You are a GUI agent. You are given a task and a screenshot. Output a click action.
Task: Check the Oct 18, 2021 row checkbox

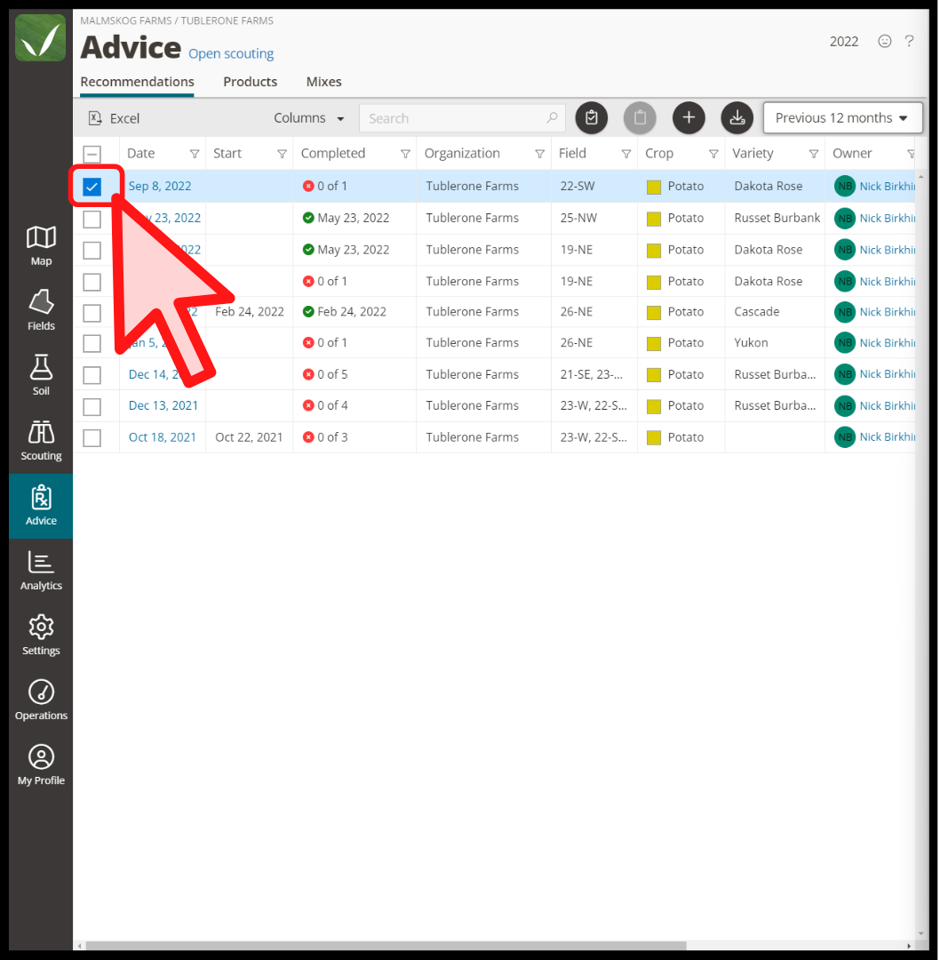pos(92,438)
